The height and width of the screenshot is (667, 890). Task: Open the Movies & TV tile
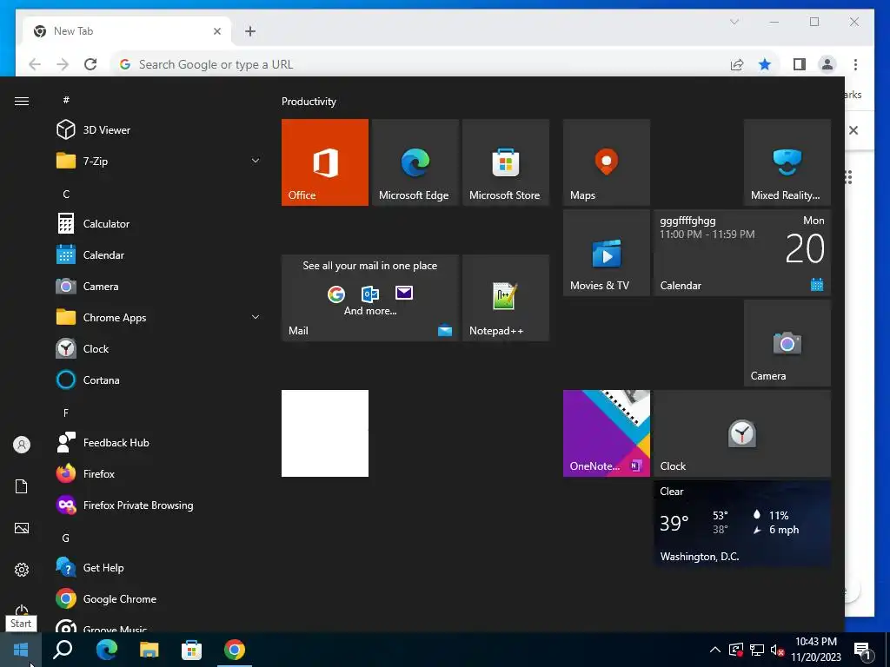coord(606,253)
